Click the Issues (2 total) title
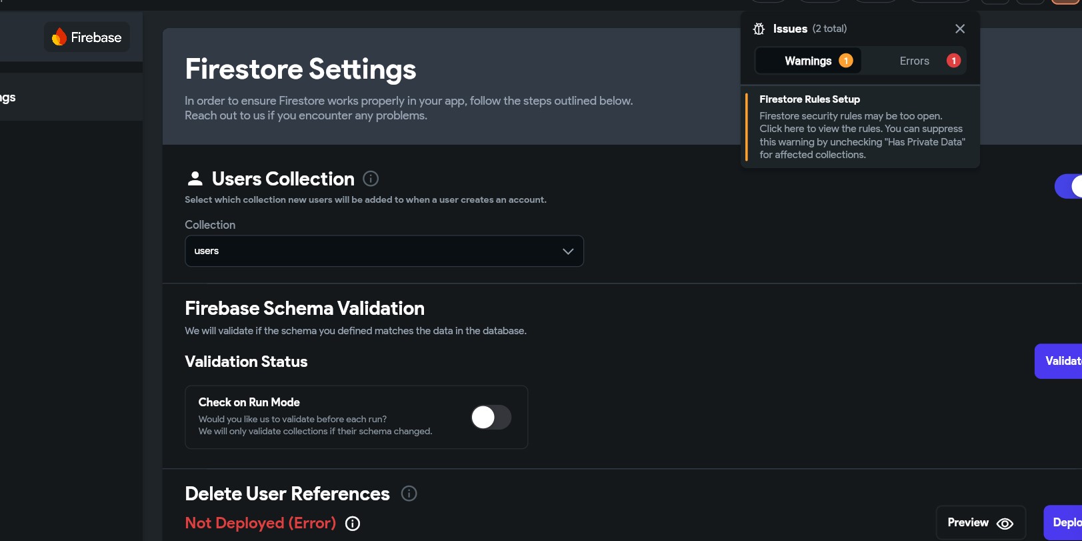The image size is (1082, 541). point(810,29)
